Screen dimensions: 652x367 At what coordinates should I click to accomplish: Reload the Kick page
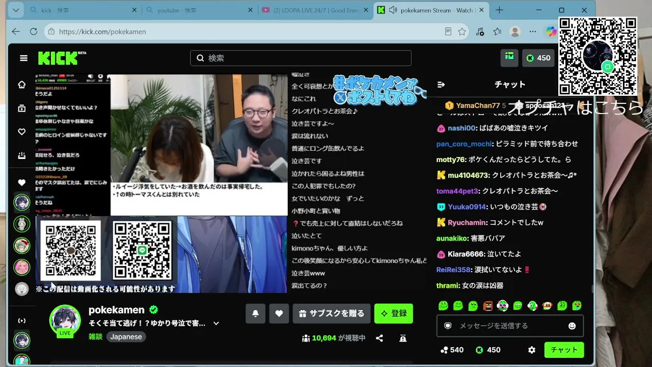[x=34, y=32]
